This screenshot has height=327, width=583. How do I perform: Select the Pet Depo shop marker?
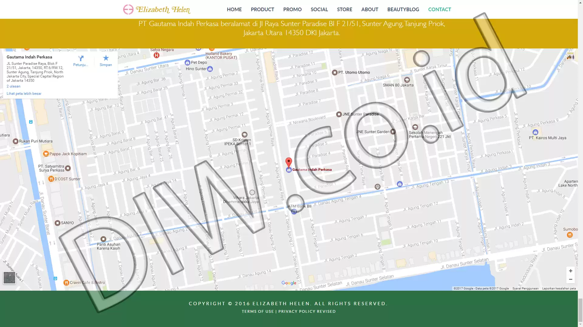[187, 62]
